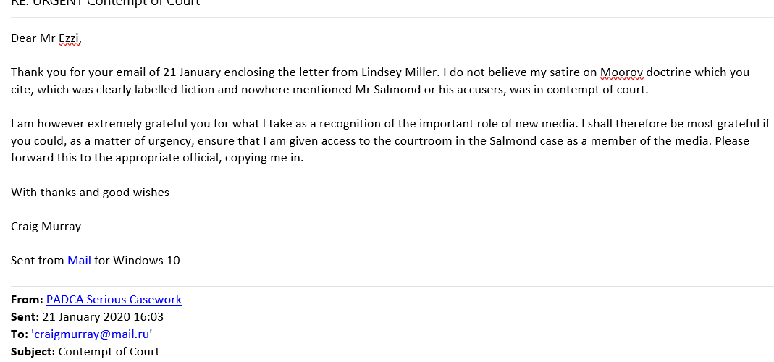Open the craigmurray@mail.ru address link

[92, 334]
